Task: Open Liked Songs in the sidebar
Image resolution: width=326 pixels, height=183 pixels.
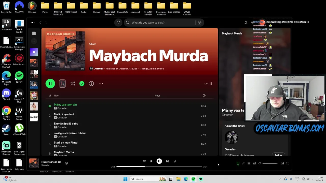Action: (34, 52)
